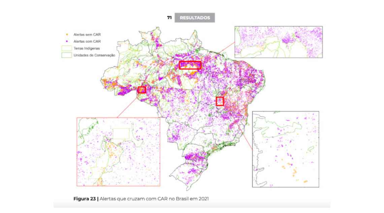Click the RESULTADOS header badge
Viewport: 384px width, 213px height.
click(x=195, y=18)
